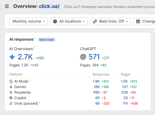Click the Changes calendar button
Viewport: 155px width, 115px height.
pyautogui.click(x=144, y=21)
